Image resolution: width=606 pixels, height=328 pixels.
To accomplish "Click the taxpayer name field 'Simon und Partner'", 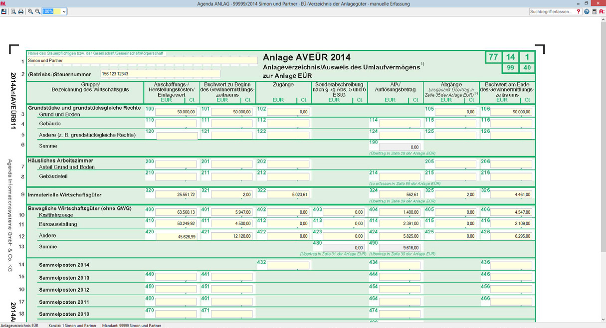I will point(142,60).
